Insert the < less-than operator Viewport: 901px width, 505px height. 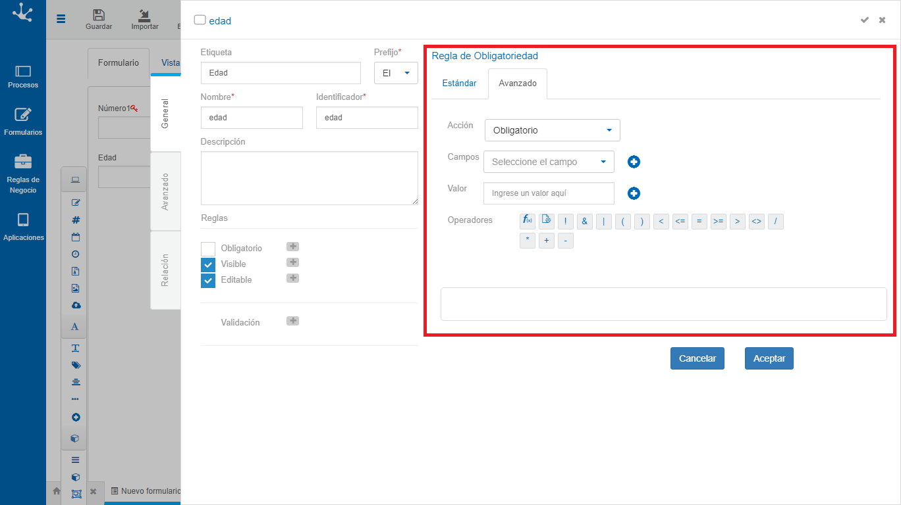pos(661,222)
